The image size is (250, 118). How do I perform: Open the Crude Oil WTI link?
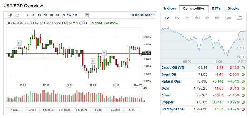(173, 68)
